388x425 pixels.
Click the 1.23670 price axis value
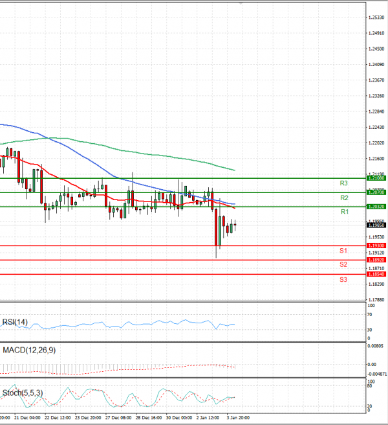pos(376,80)
